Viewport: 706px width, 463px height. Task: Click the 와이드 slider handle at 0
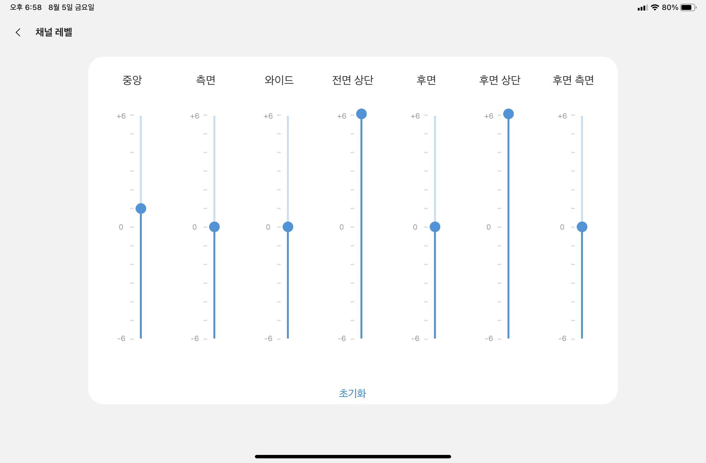tap(288, 227)
